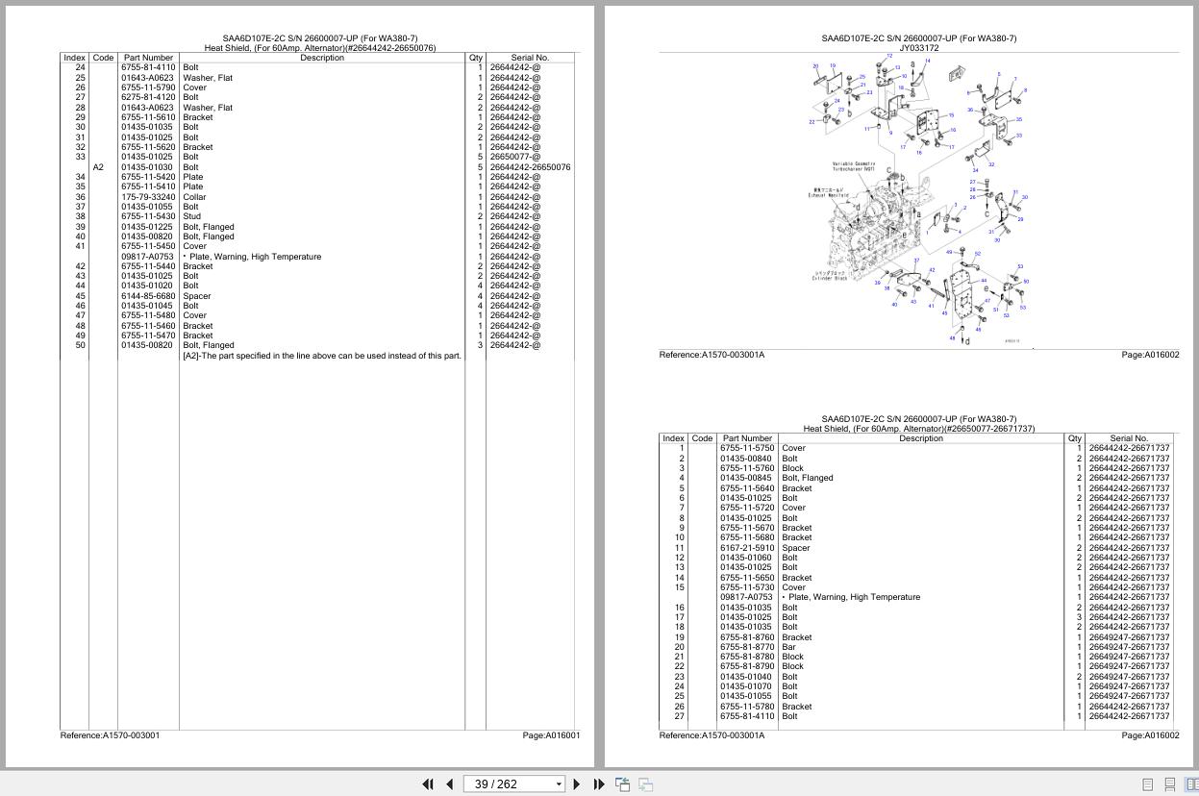Image resolution: width=1199 pixels, height=796 pixels.
Task: Click the Index header in right table
Action: tap(673, 438)
